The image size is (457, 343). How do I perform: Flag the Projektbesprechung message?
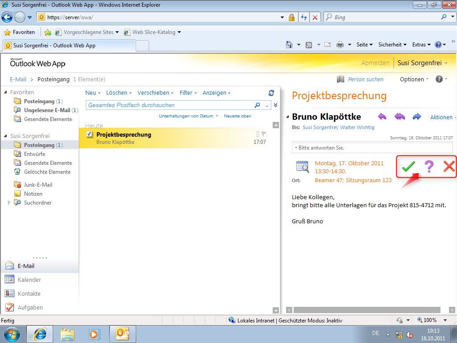tap(263, 134)
